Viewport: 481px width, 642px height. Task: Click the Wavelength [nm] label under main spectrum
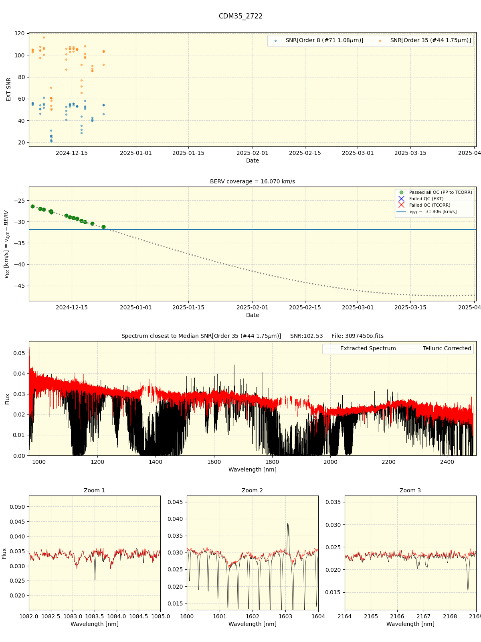tap(253, 469)
